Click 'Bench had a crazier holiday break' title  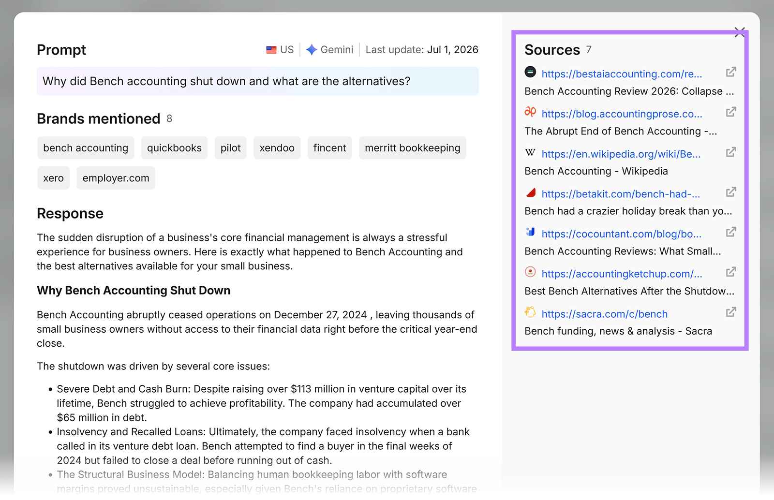[628, 211]
